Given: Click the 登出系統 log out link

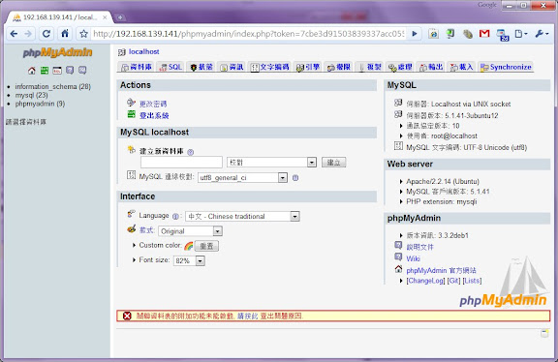Looking at the screenshot, I should (154, 115).
